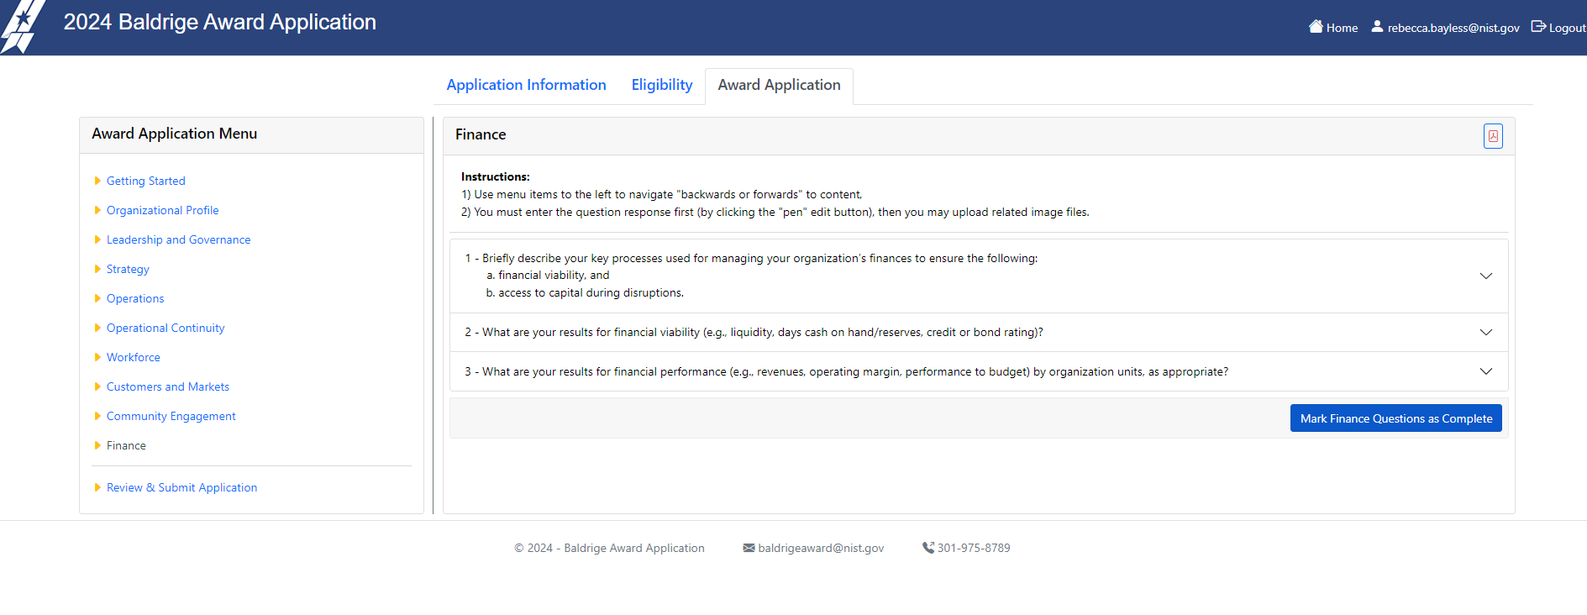Click the phone icon in footer
The width and height of the screenshot is (1587, 615).
pos(928,548)
